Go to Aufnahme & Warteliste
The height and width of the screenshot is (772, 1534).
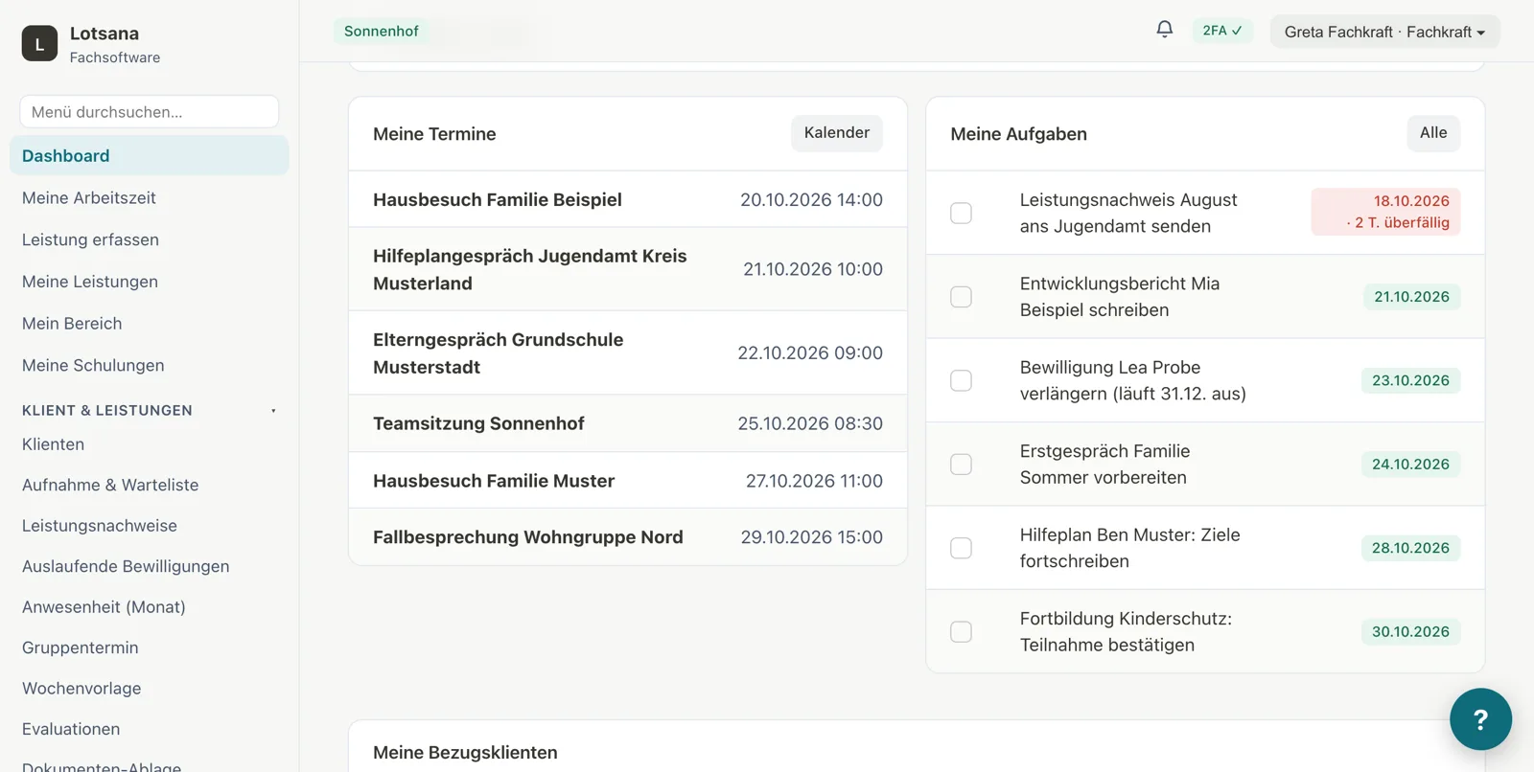tap(149, 485)
